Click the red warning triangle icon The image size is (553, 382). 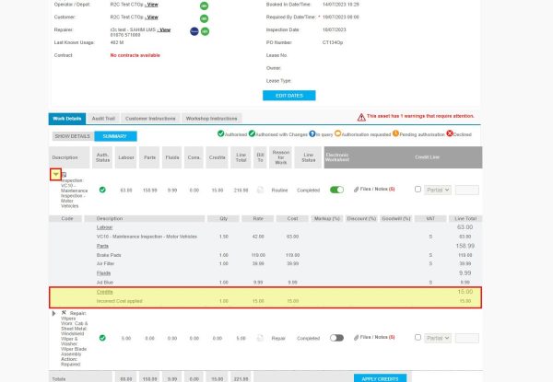pyautogui.click(x=361, y=118)
